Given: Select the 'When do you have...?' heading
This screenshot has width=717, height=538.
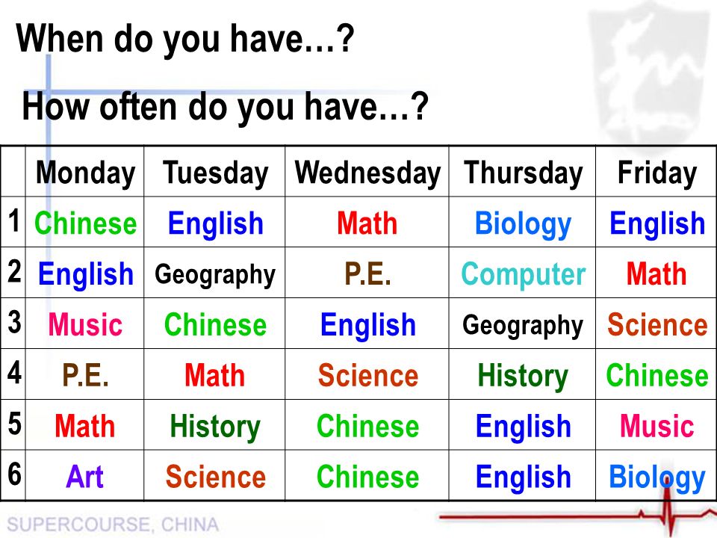Looking at the screenshot, I should tap(185, 40).
